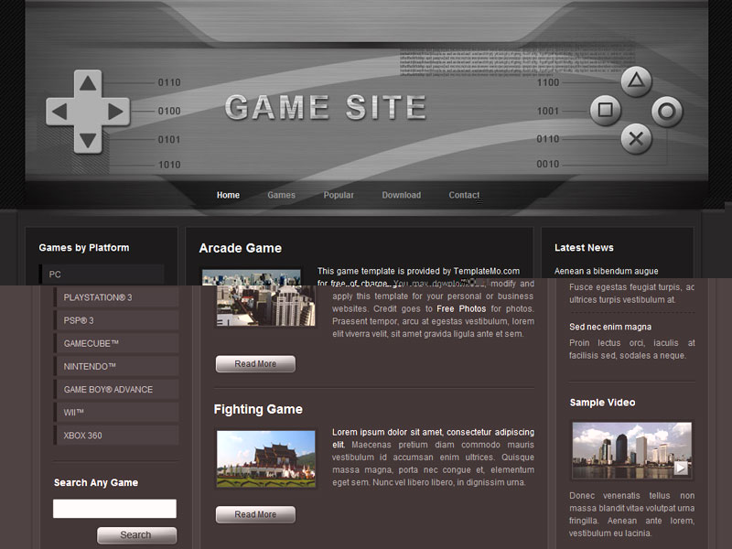The image size is (732, 549).
Task: Open the Fighting Game temple thumbnail
Action: click(x=266, y=458)
